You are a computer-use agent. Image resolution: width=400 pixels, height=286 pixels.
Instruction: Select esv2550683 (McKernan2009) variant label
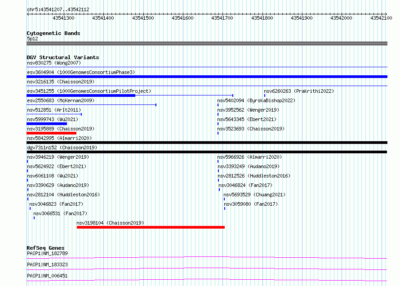61,100
